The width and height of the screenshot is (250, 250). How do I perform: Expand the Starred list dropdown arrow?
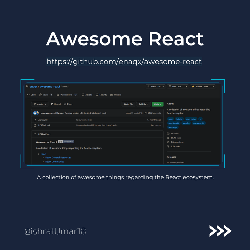[x=213, y=86]
